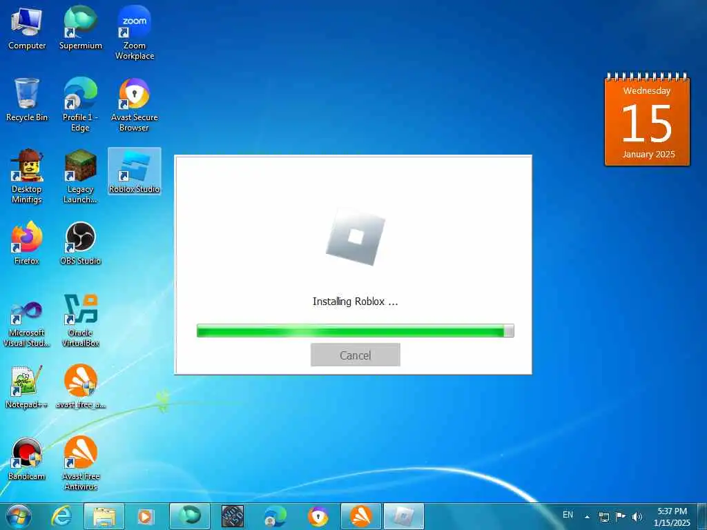Select the Legacy Launcher Minecraft icon
Image resolution: width=707 pixels, height=530 pixels.
pos(81,176)
